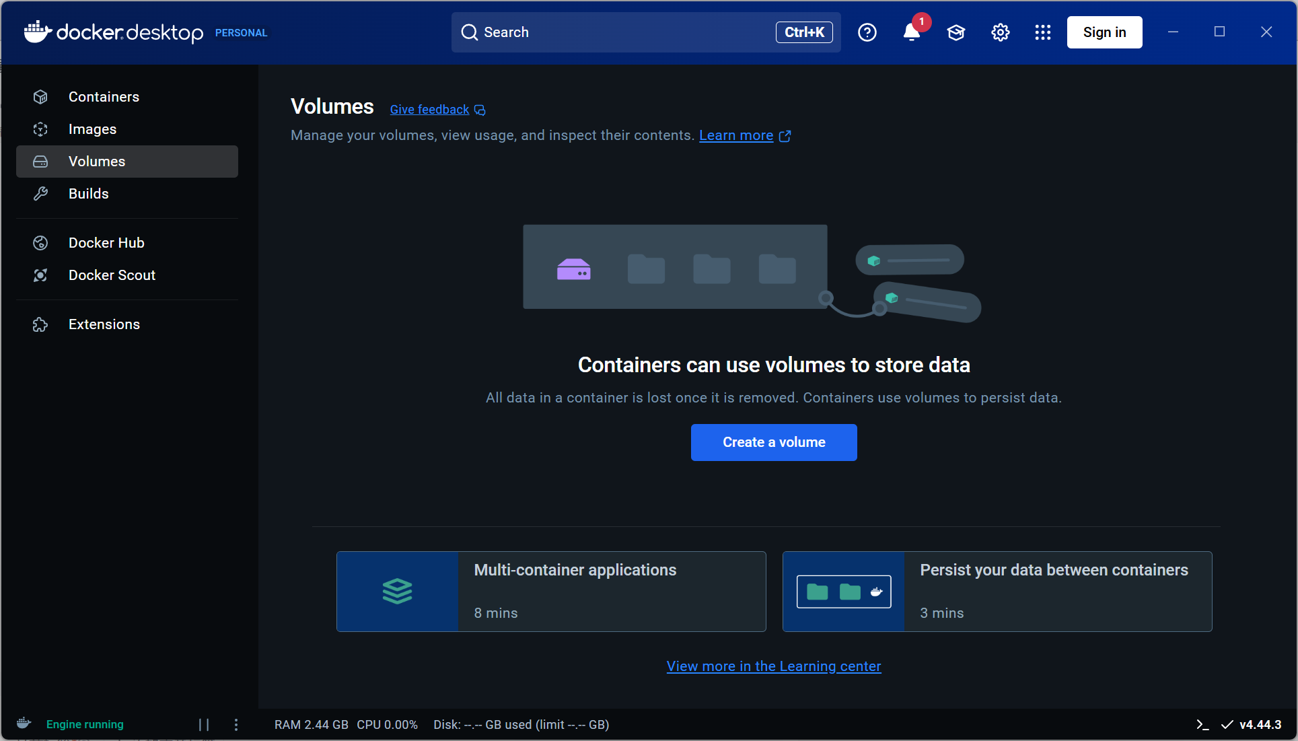Click the Sign in button

1105,32
